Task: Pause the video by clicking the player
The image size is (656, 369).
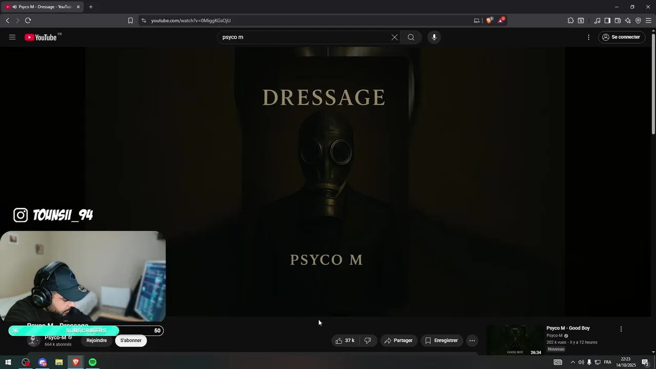Action: (x=325, y=181)
